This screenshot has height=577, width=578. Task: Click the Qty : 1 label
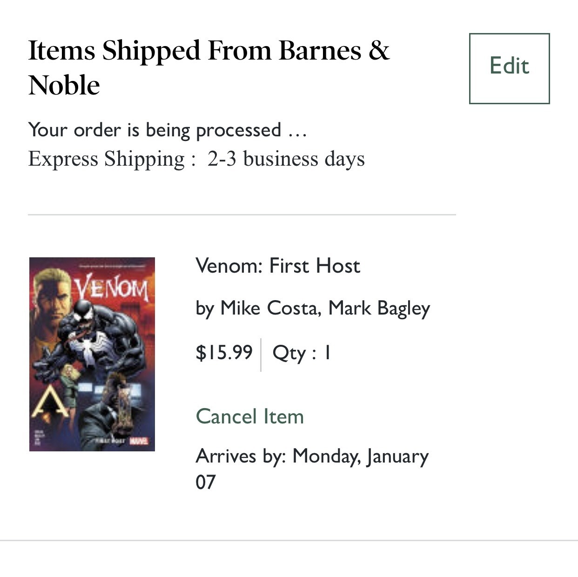point(302,353)
